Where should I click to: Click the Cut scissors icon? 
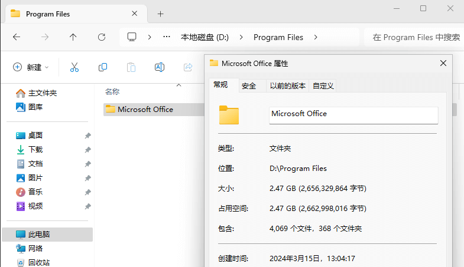tap(74, 67)
